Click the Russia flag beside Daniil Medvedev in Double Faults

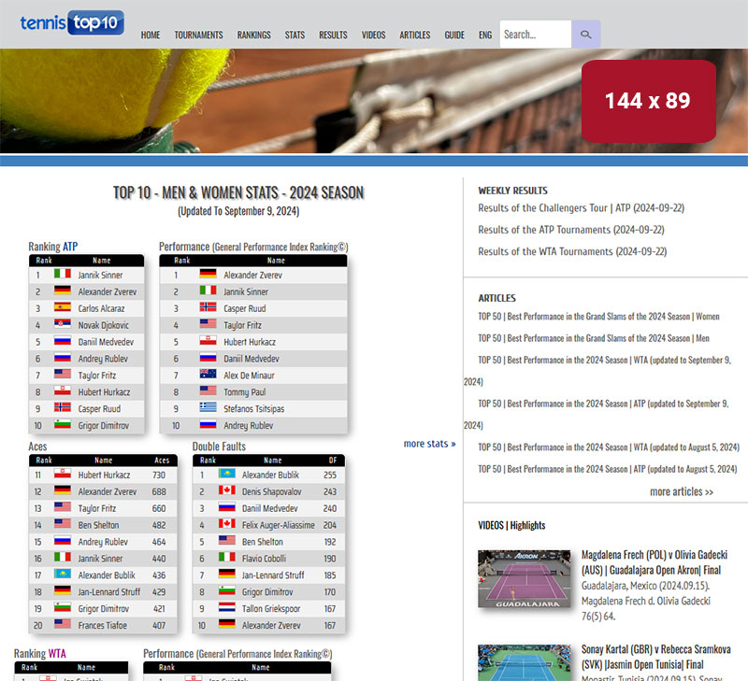[x=227, y=506]
